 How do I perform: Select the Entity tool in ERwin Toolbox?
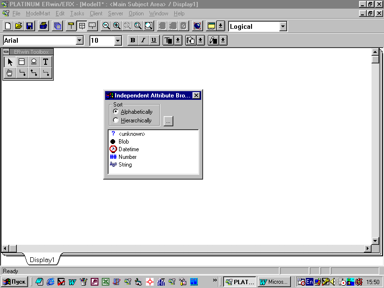click(x=22, y=62)
